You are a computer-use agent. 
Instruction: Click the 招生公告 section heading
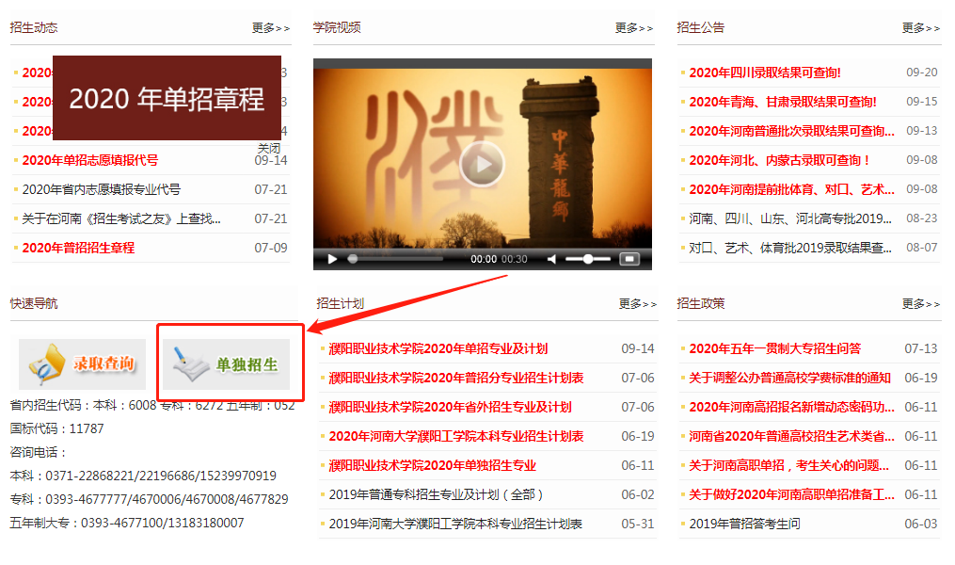tap(700, 27)
